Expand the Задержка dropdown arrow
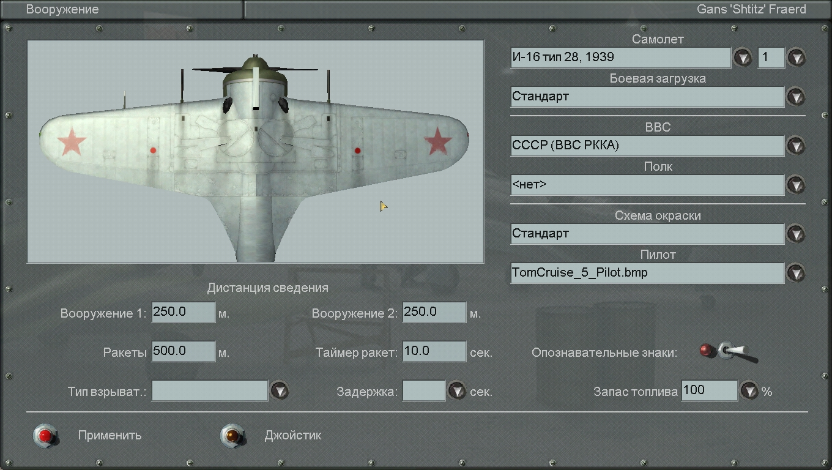 pyautogui.click(x=457, y=390)
